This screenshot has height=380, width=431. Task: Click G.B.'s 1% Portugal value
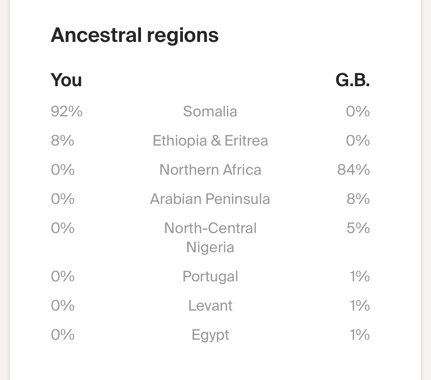[x=360, y=276]
